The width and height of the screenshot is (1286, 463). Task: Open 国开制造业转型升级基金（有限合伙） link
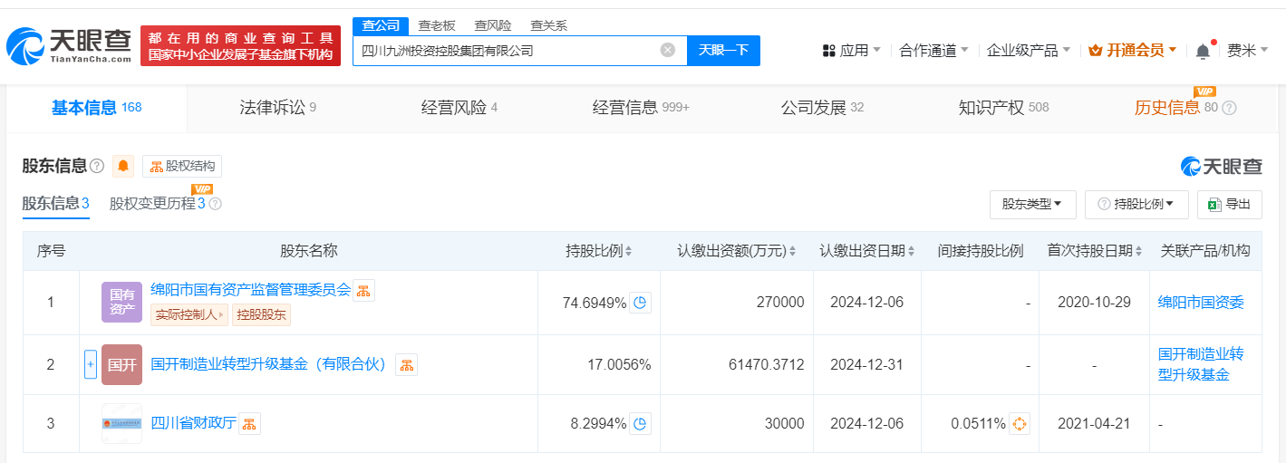pos(270,364)
